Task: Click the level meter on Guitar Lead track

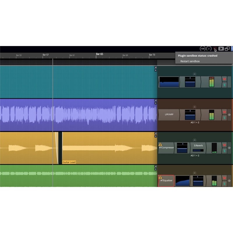Action: [214, 148]
